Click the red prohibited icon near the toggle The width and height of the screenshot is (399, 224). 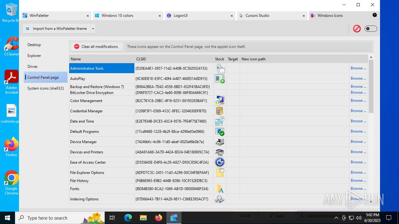pos(357,29)
